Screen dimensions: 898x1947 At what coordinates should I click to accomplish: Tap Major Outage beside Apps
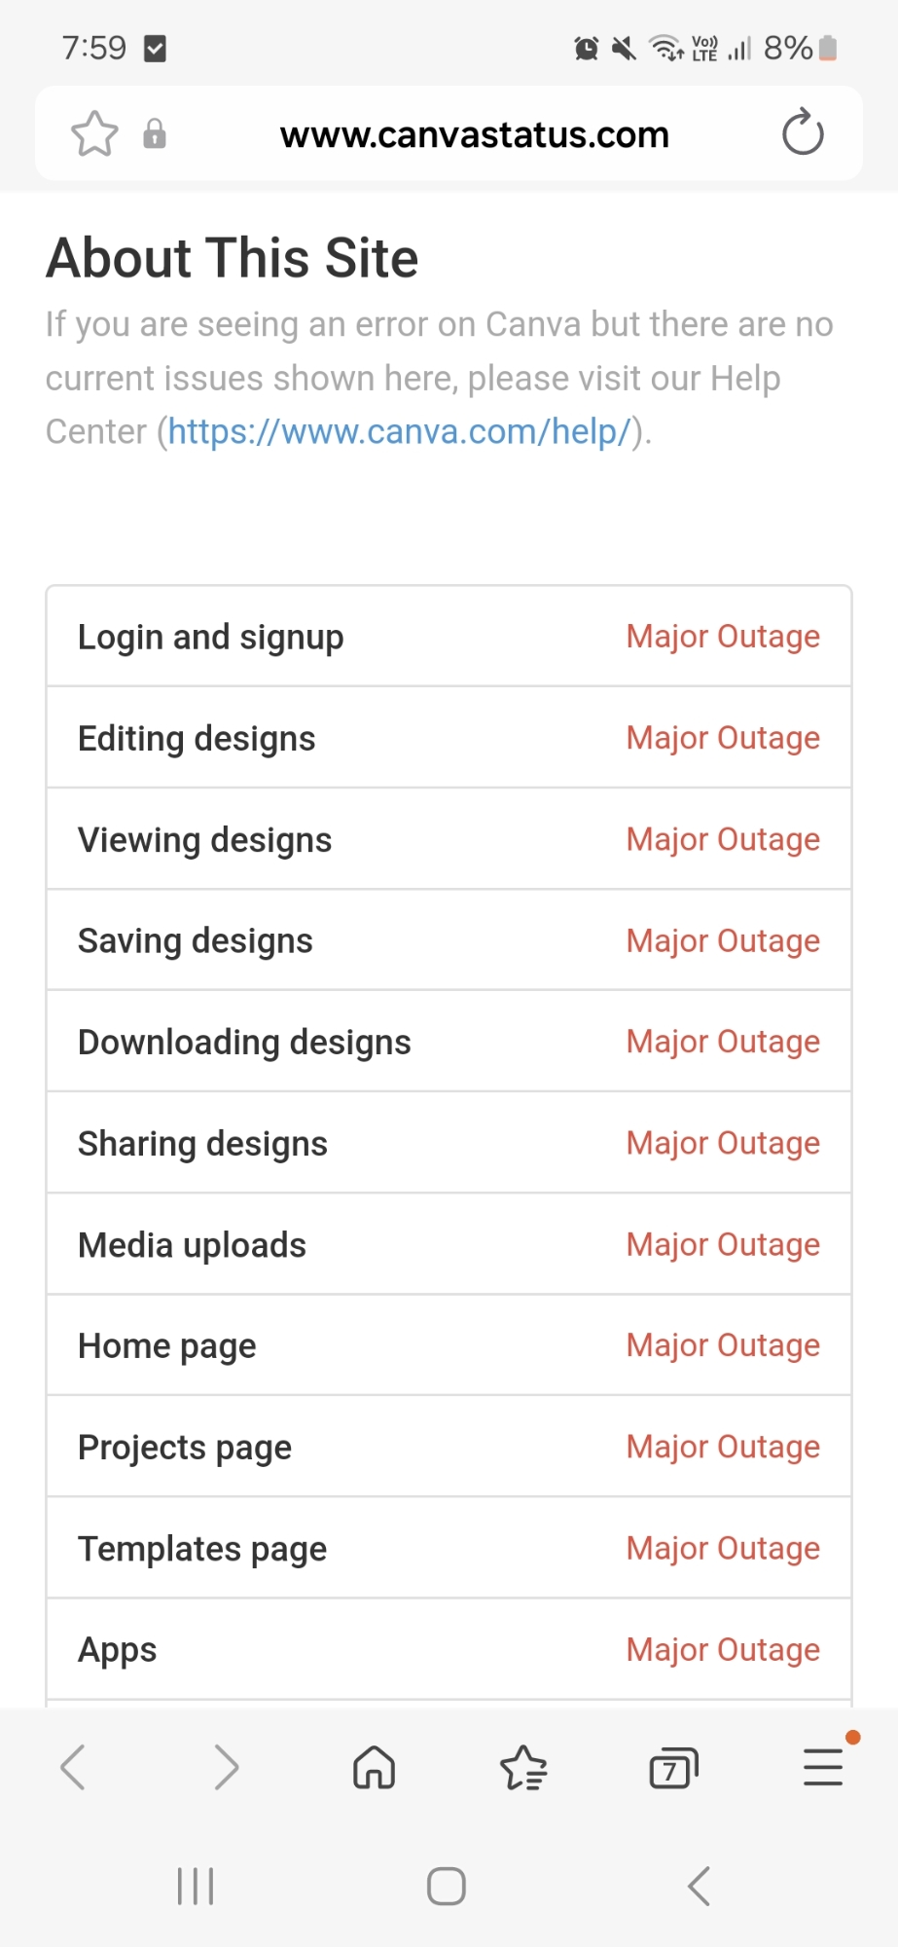pos(723,1650)
